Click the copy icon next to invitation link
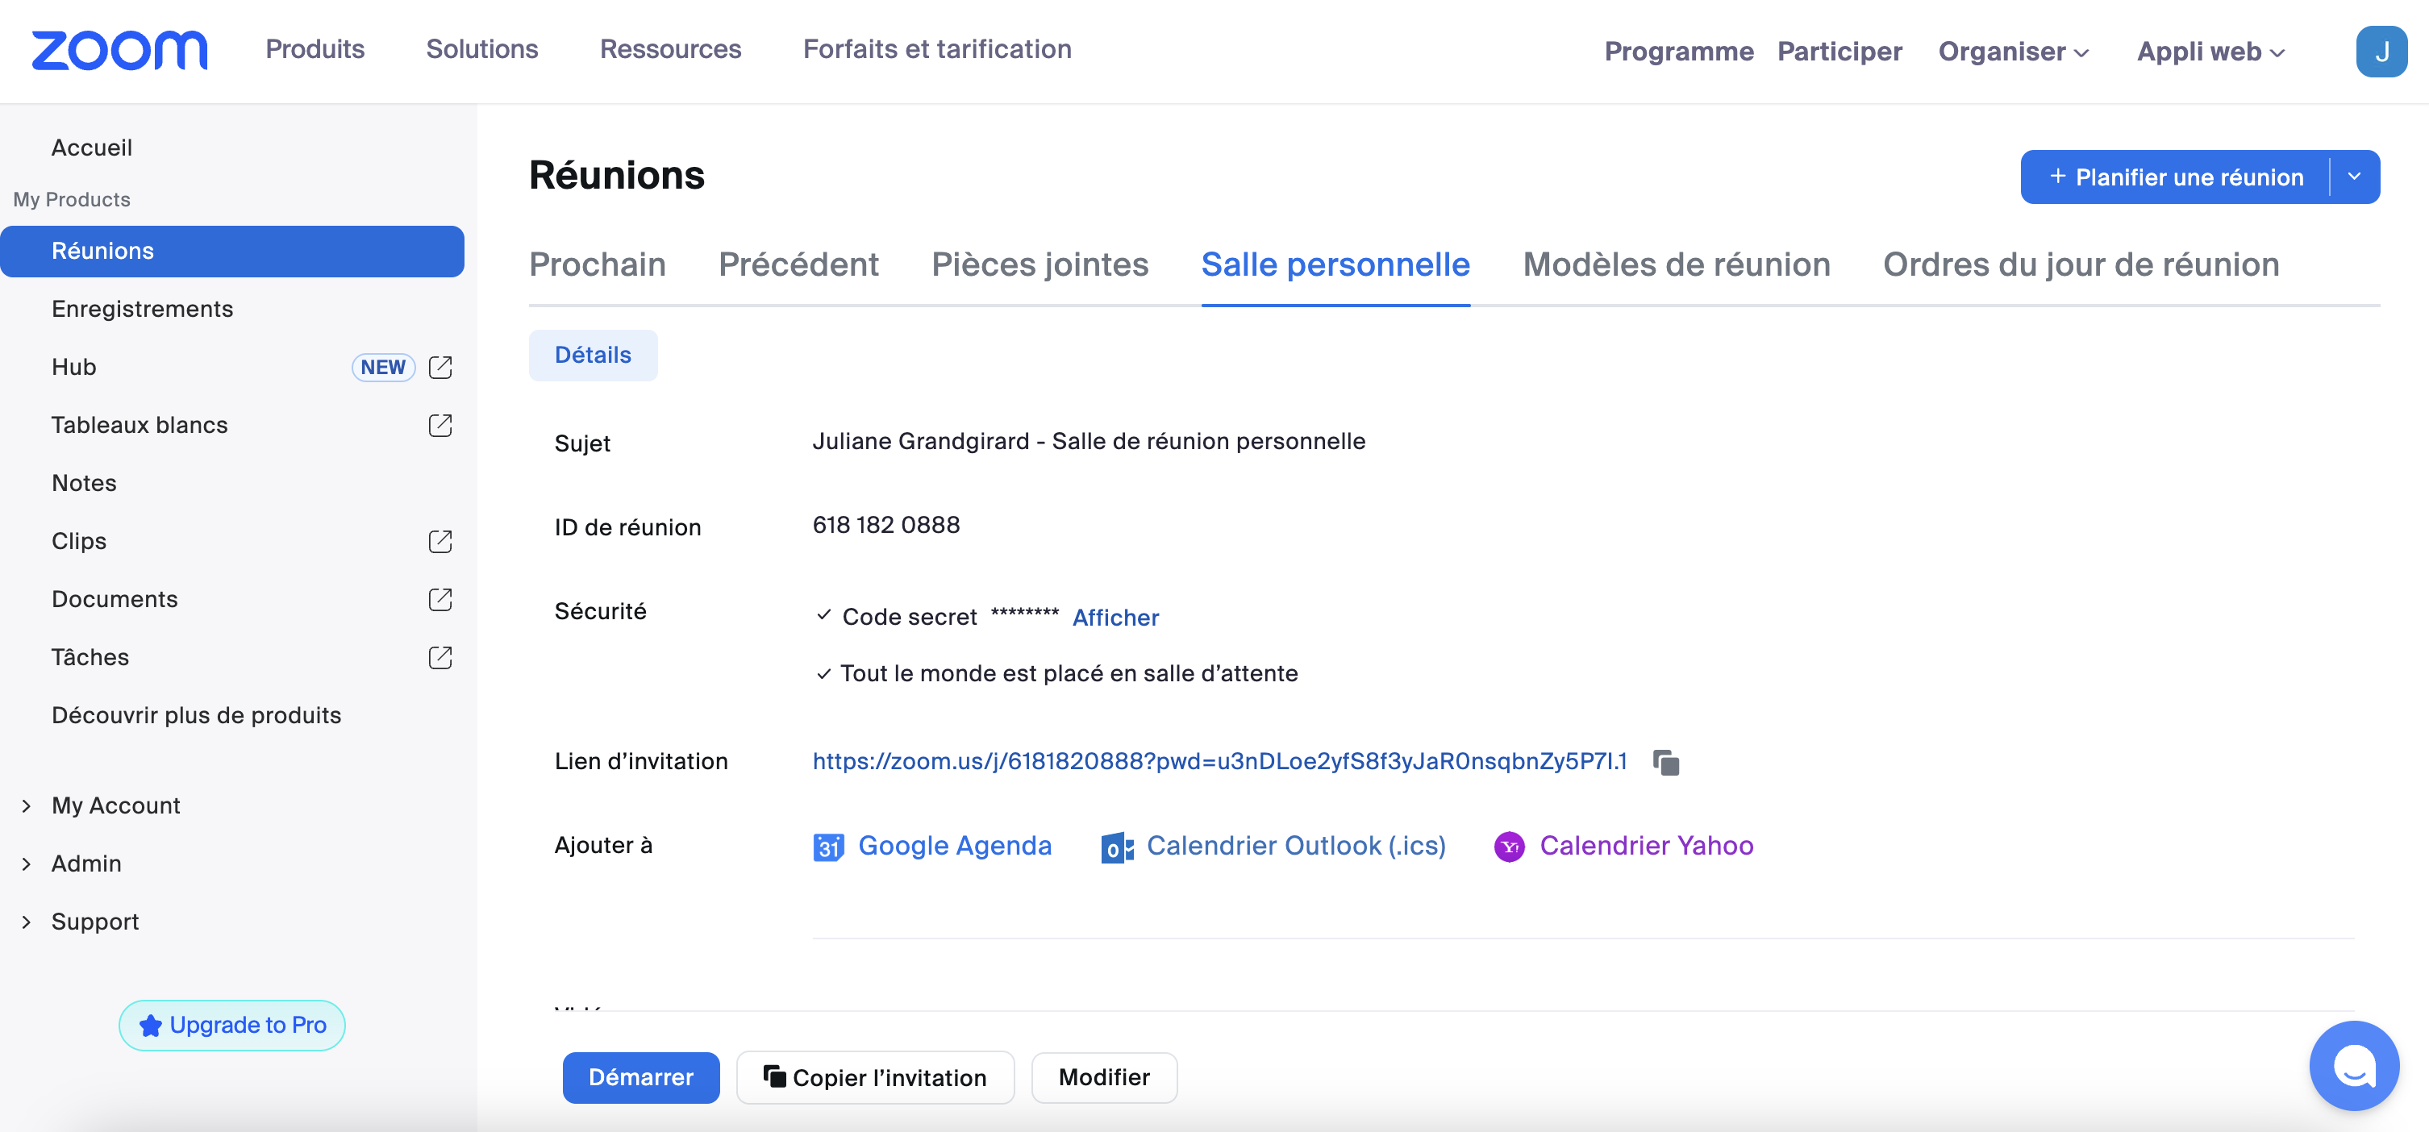 point(1666,762)
